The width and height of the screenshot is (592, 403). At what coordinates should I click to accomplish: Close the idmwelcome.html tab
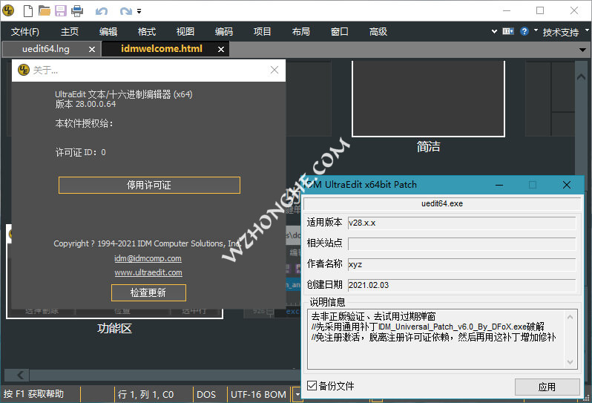[x=221, y=49]
